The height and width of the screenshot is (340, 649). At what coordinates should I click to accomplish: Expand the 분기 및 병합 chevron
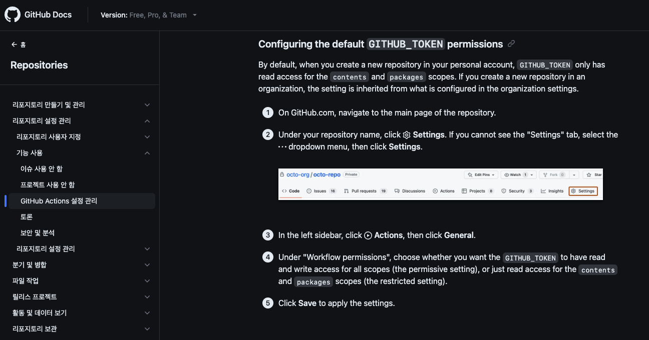pos(147,265)
